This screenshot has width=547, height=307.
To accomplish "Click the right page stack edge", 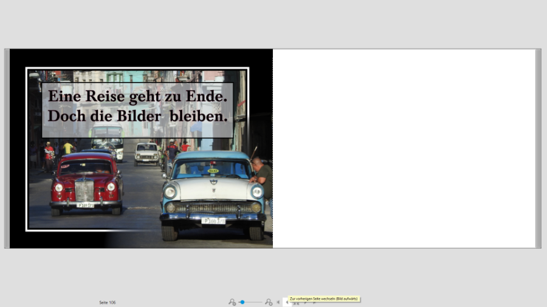I will click(538, 149).
